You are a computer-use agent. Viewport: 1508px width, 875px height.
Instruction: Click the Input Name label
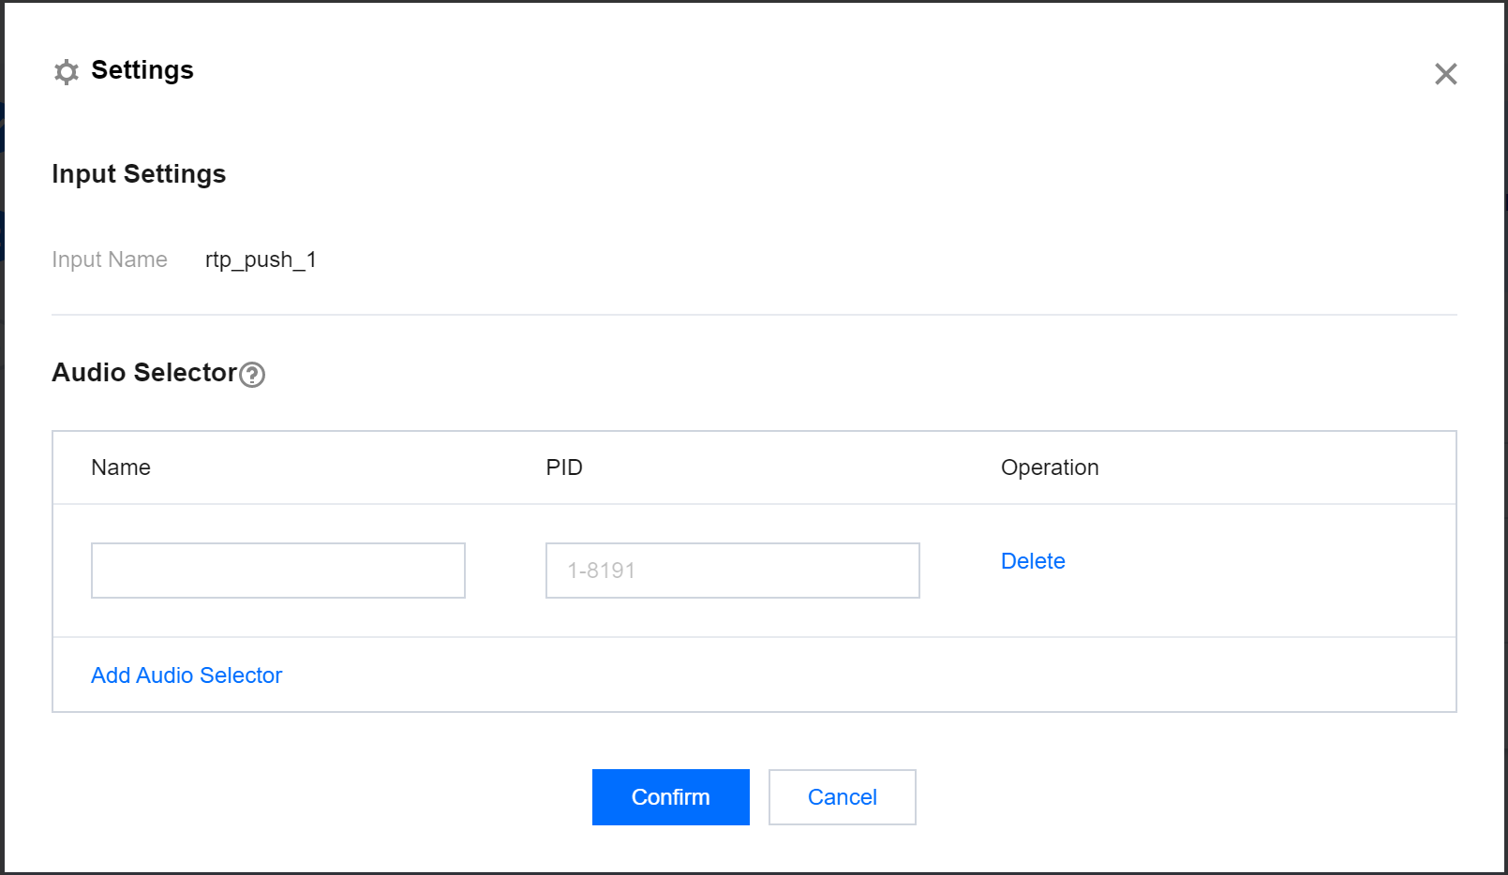(110, 260)
